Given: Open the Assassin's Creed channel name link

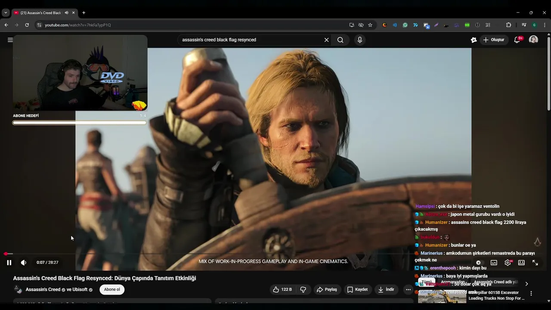Looking at the screenshot, I should tap(43, 289).
